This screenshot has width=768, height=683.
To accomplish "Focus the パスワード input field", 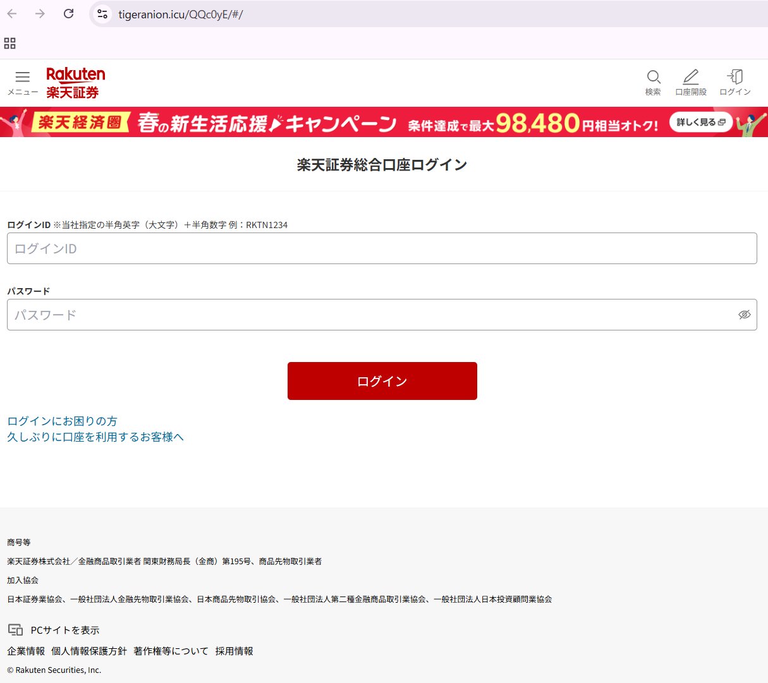I will click(x=382, y=315).
